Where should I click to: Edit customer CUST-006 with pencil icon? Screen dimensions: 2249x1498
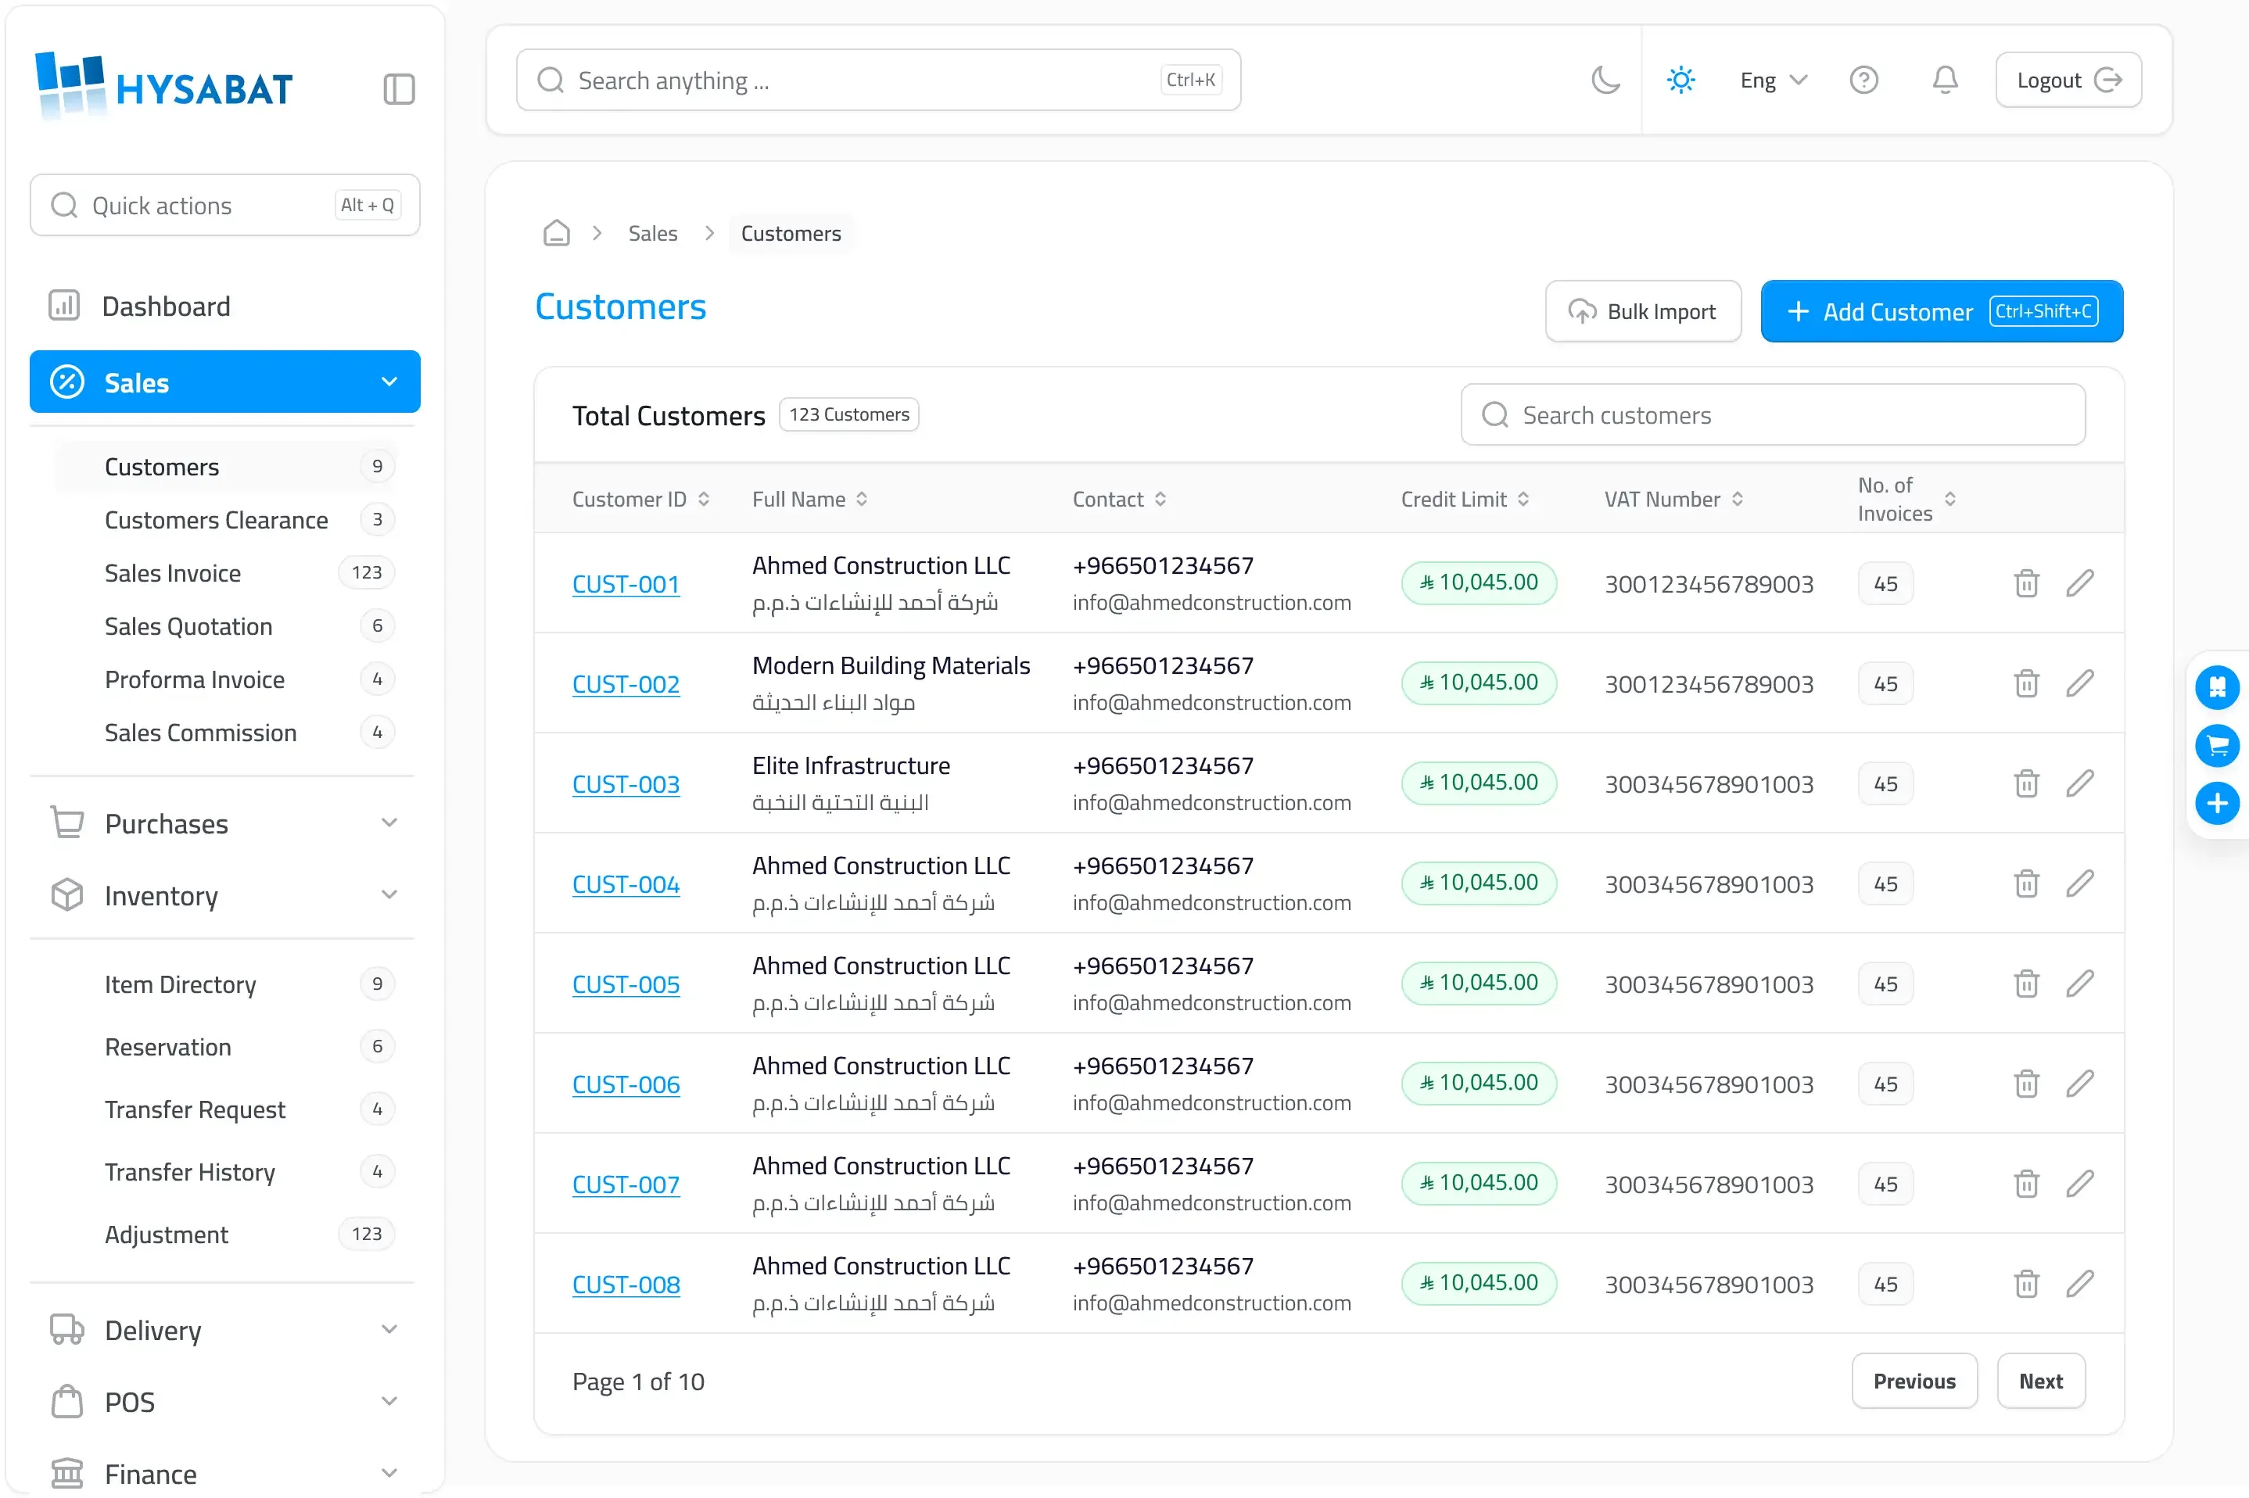2080,1084
